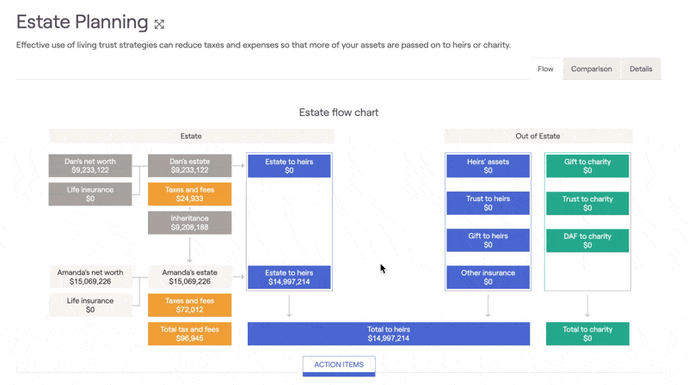Click the ACTION ITEMS button
This screenshot has width=688, height=385.
[x=339, y=365]
